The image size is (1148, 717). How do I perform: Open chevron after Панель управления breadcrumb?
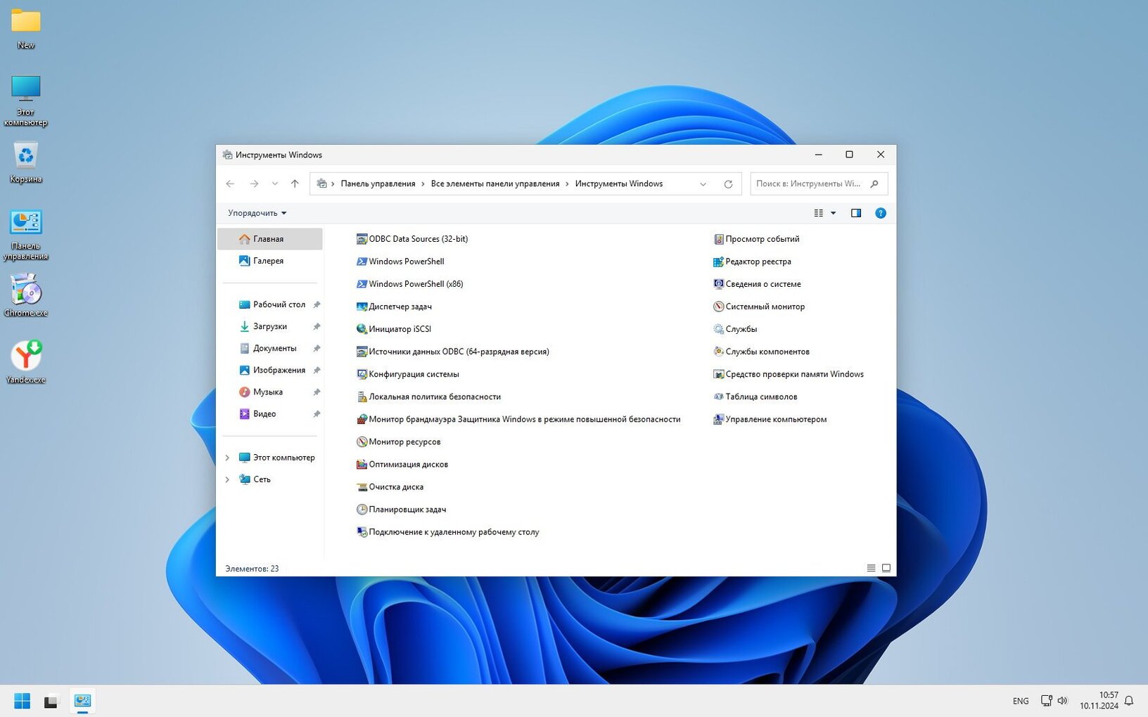(x=423, y=183)
